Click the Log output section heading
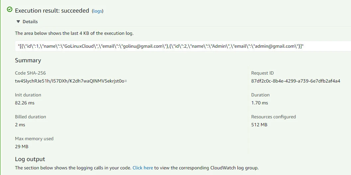 [30, 159]
